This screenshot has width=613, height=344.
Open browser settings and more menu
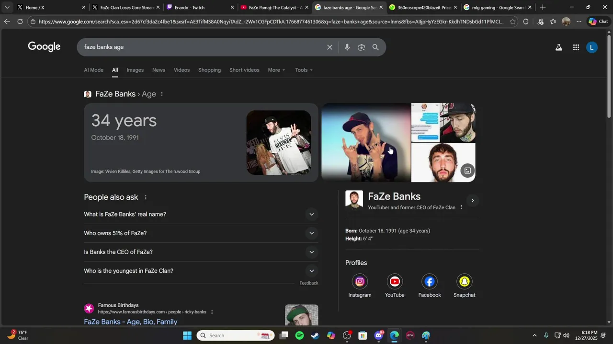point(579,21)
